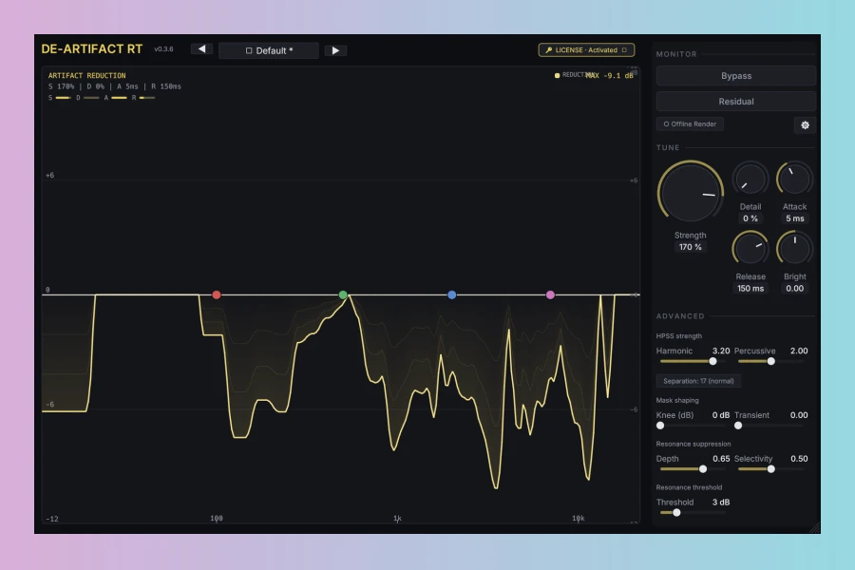Open the Default preset selector

point(269,50)
